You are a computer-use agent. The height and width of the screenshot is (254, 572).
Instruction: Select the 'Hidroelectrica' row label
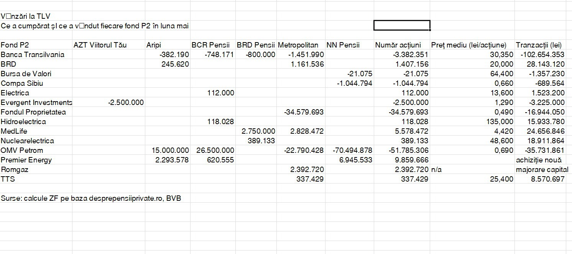click(x=23, y=121)
